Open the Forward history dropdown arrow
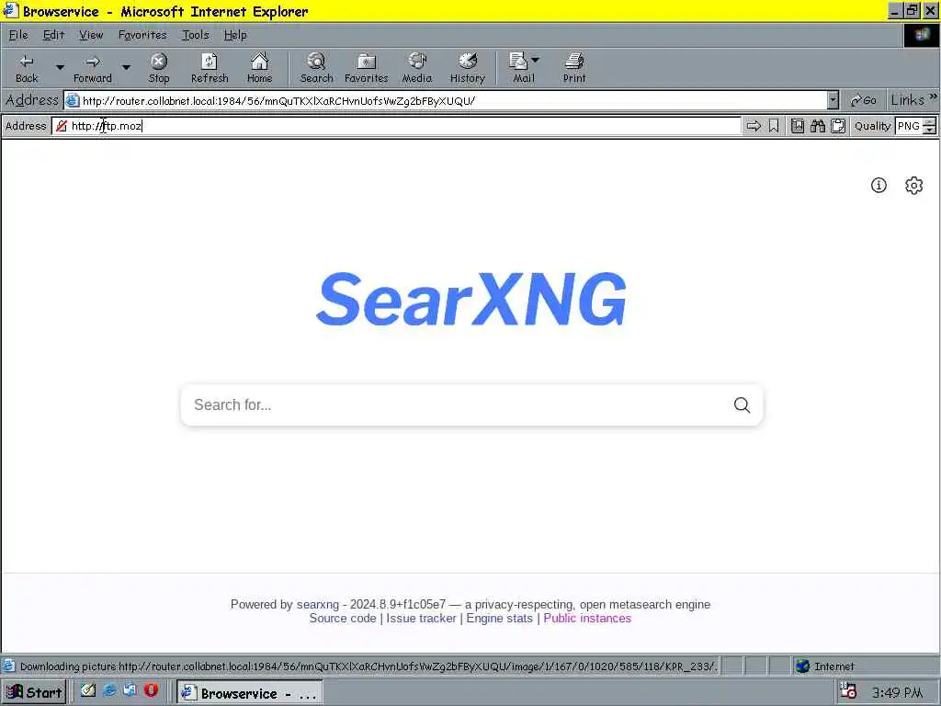The height and width of the screenshot is (706, 941). click(x=126, y=67)
